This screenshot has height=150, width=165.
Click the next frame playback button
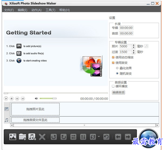coord(23,99)
